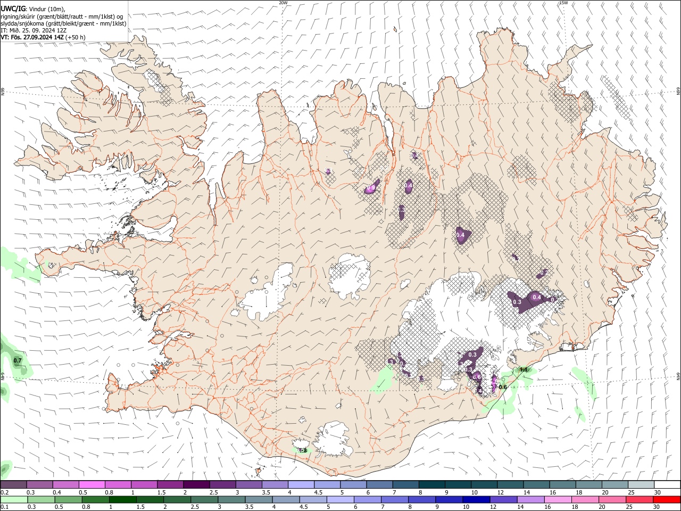Click the '15W' longitude label at top
Image resolution: width=681 pixels, height=511 pixels.
[563, 3]
